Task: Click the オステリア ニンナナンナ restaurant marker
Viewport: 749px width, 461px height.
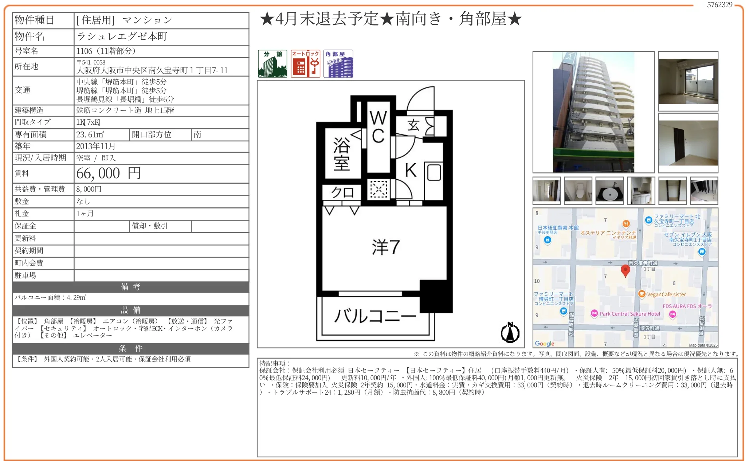Action: pos(626,224)
